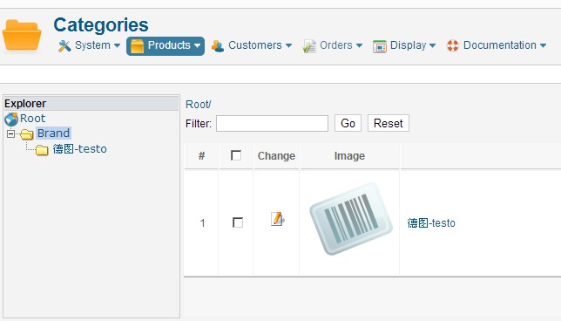Expand the Documentation menu arrow
The height and width of the screenshot is (321, 561).
(x=543, y=45)
